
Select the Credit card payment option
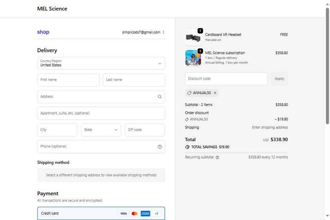(x=50, y=213)
